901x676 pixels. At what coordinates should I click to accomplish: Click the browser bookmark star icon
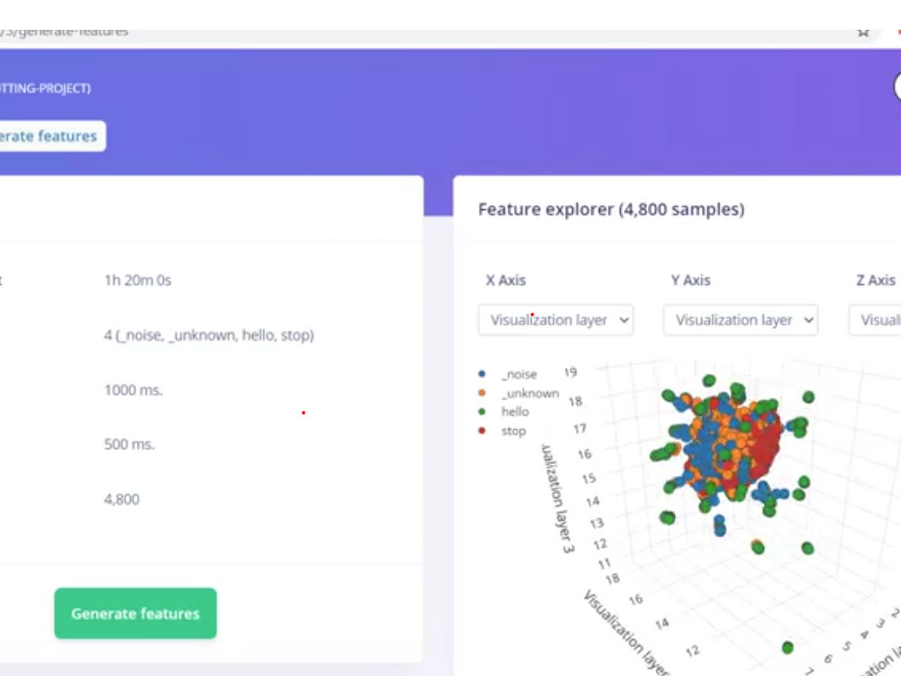tap(863, 32)
